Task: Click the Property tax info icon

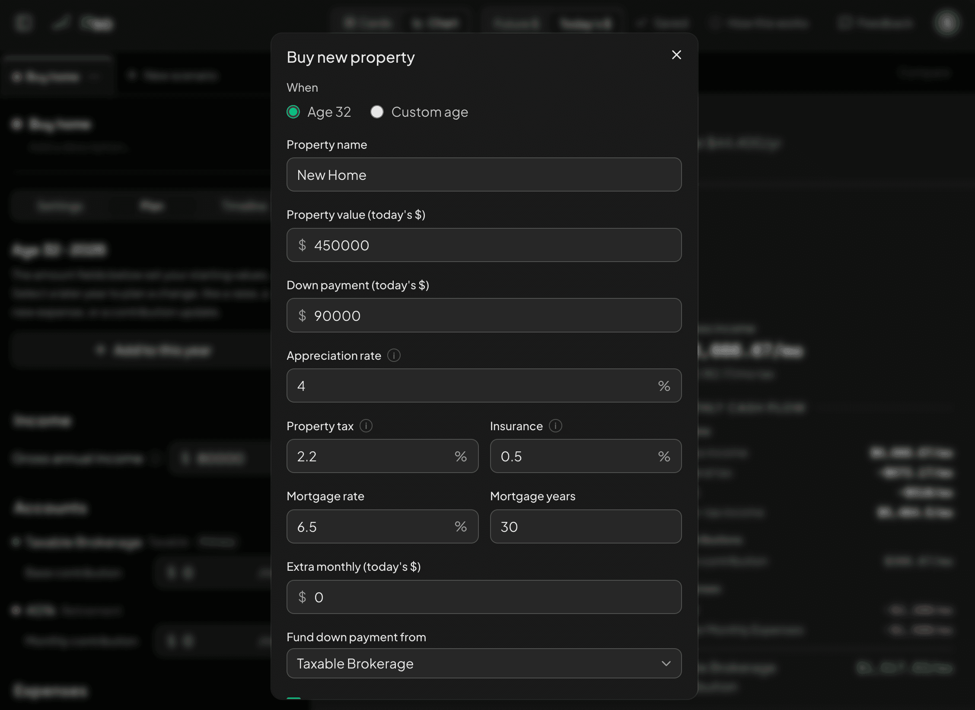Action: (366, 426)
